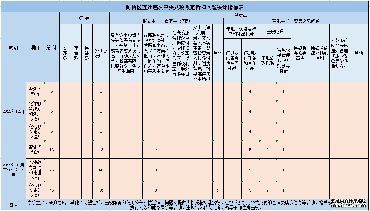This screenshot has height=211, width=370.
Task: Click 礼金 value 5 in yearly 查处问题数 row
Action: click(x=250, y=149)
